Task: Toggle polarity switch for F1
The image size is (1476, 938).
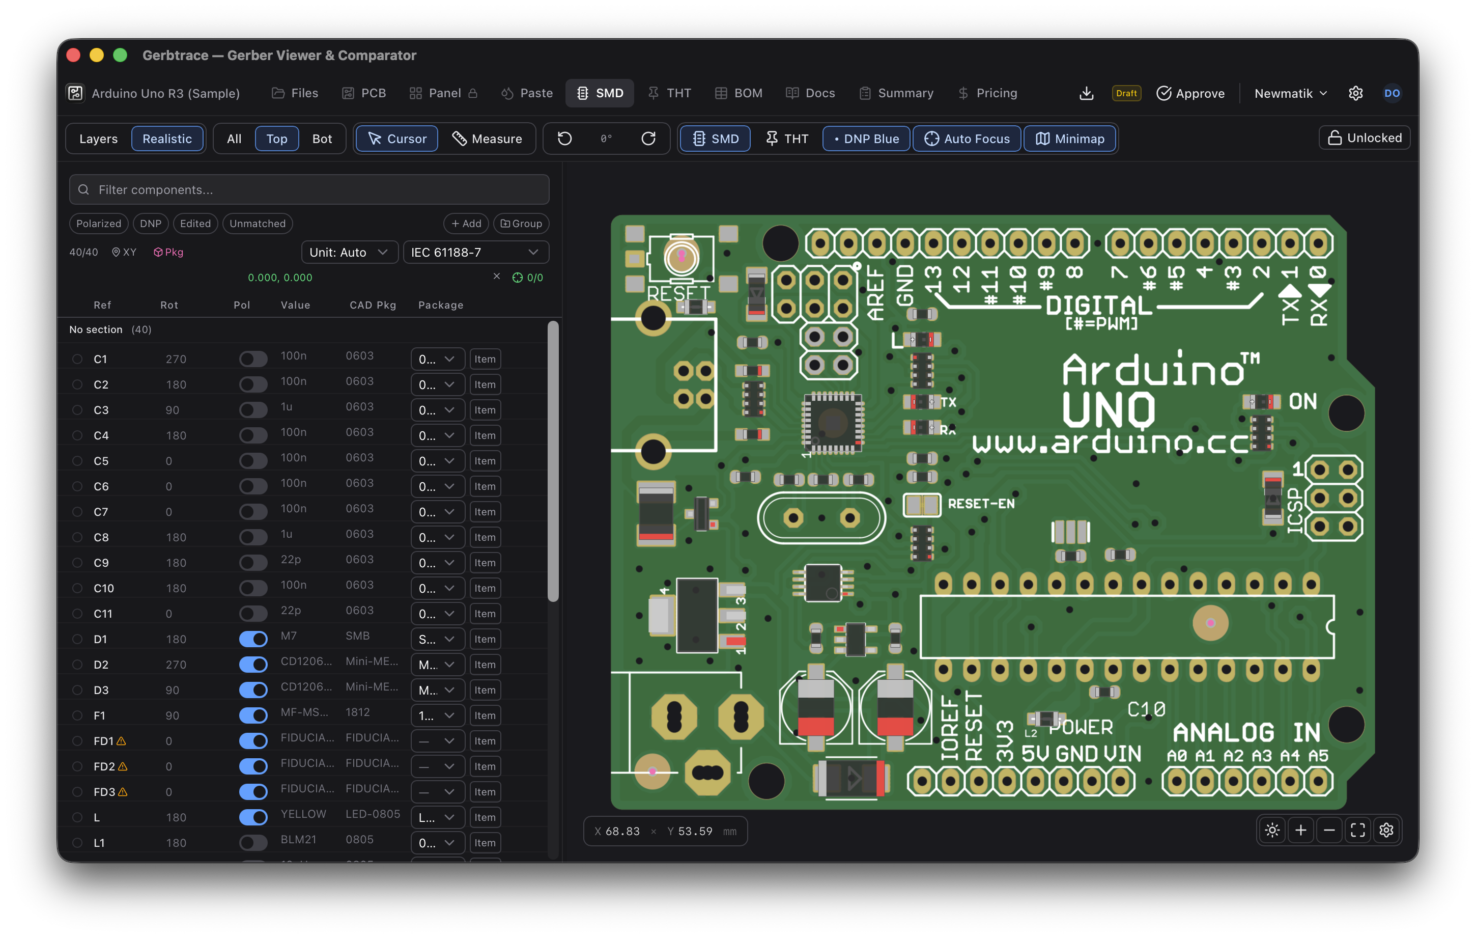Action: tap(253, 715)
